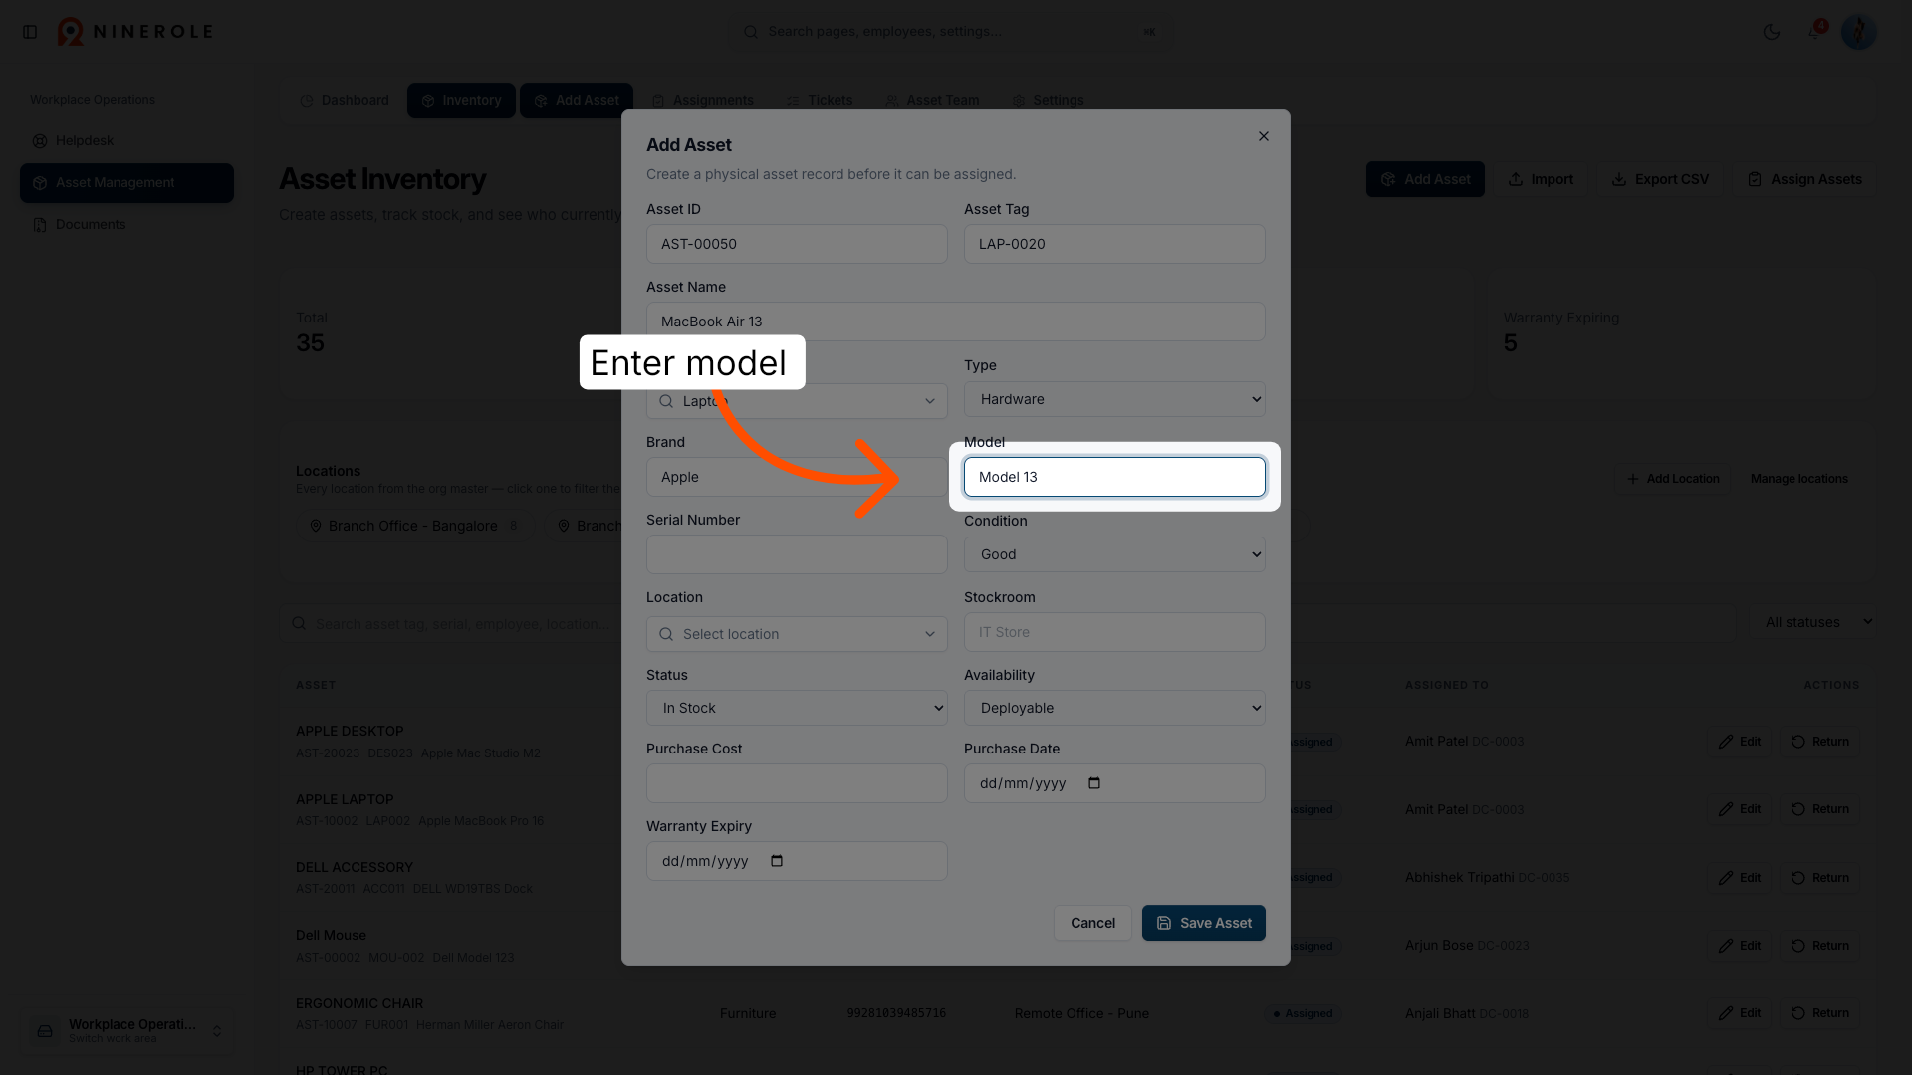Screen dimensions: 1912x1075
Task: Switch to the Assignments tab
Action: pyautogui.click(x=703, y=101)
